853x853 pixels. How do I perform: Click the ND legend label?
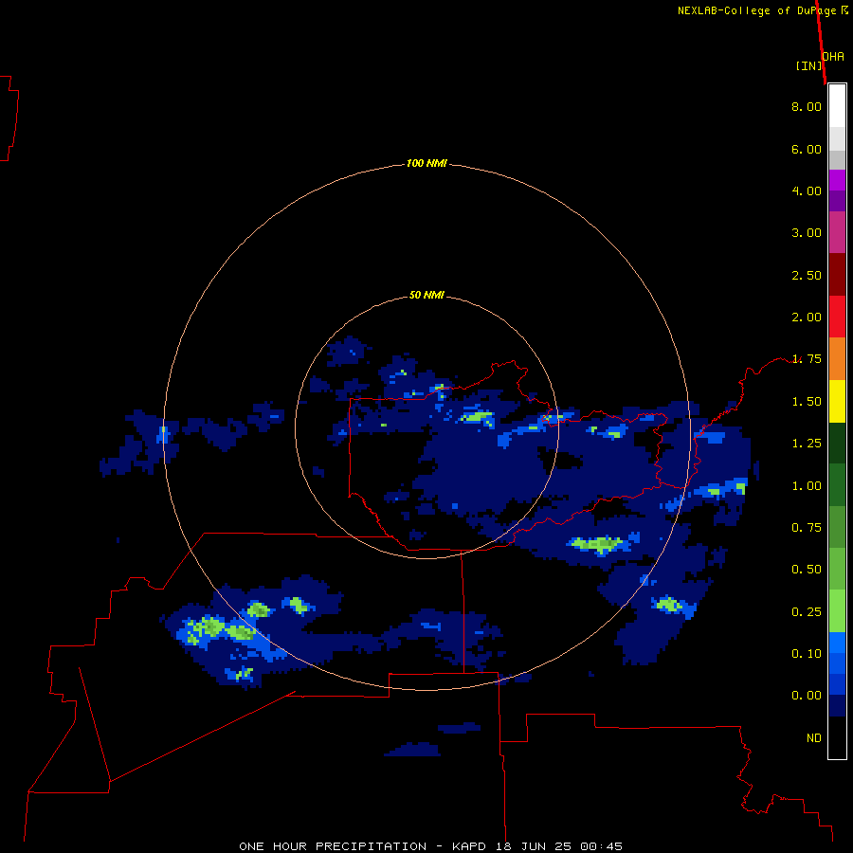pyautogui.click(x=814, y=738)
